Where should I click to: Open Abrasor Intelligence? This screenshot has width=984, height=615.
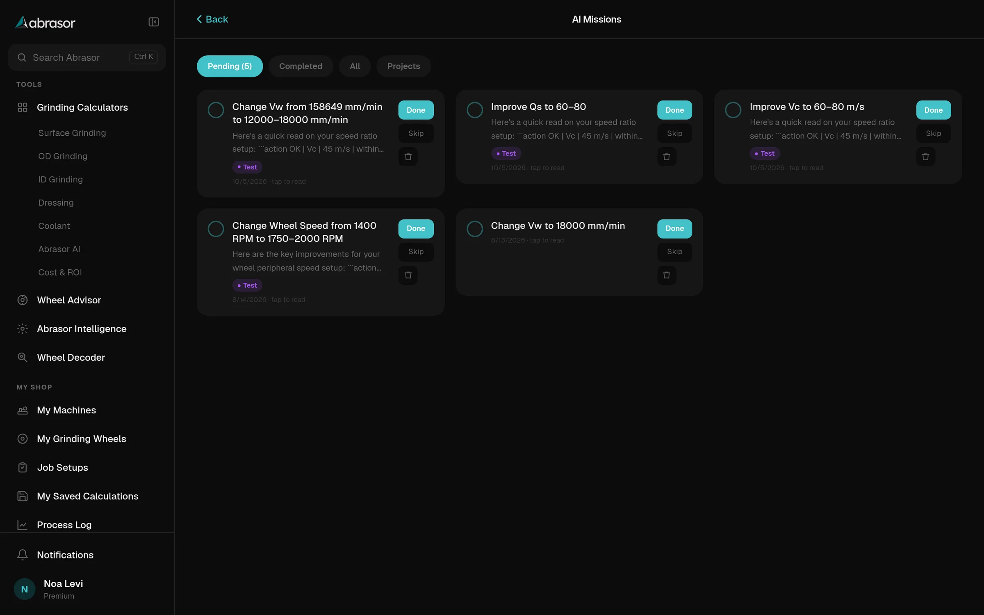pos(87,329)
